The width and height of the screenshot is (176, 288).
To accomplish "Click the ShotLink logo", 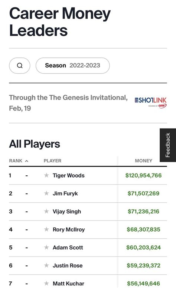I will click(x=151, y=103).
